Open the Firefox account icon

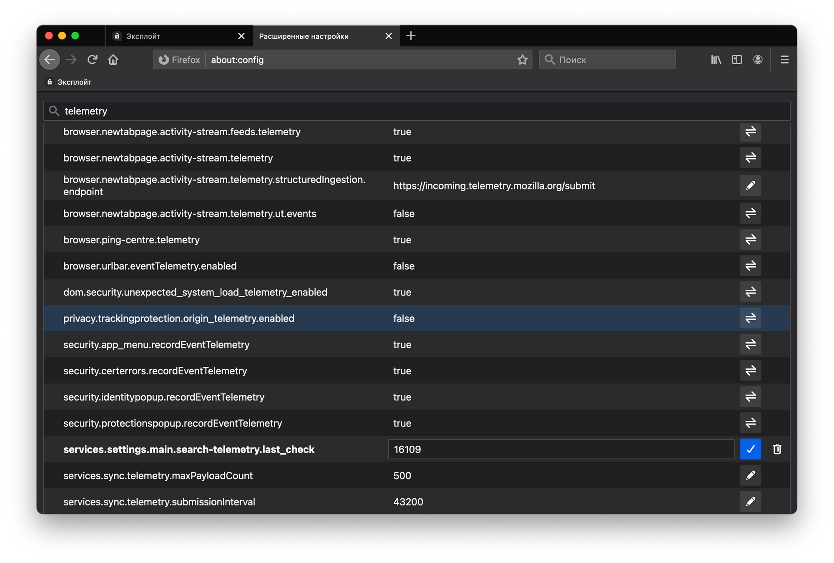(x=758, y=60)
